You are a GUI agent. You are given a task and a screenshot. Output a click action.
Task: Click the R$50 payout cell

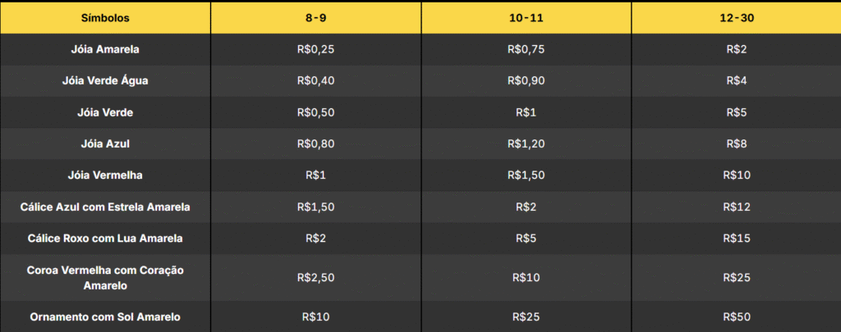click(737, 317)
